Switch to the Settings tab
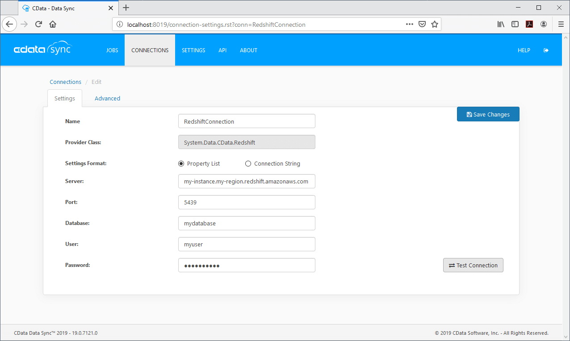Screen dimensions: 570x341 click(65, 98)
